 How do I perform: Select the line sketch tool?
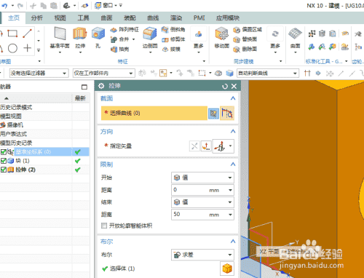point(27,33)
